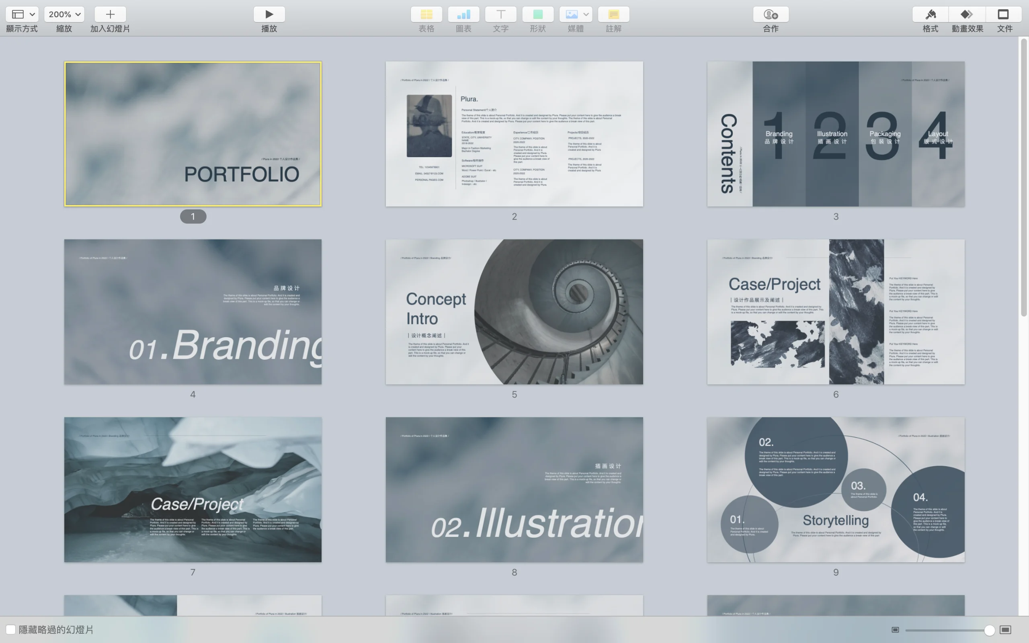Expand the View options dropdown
Image resolution: width=1029 pixels, height=643 pixels.
point(22,14)
